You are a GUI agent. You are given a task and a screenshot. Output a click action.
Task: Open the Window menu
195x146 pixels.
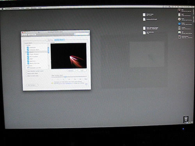[34, 8]
